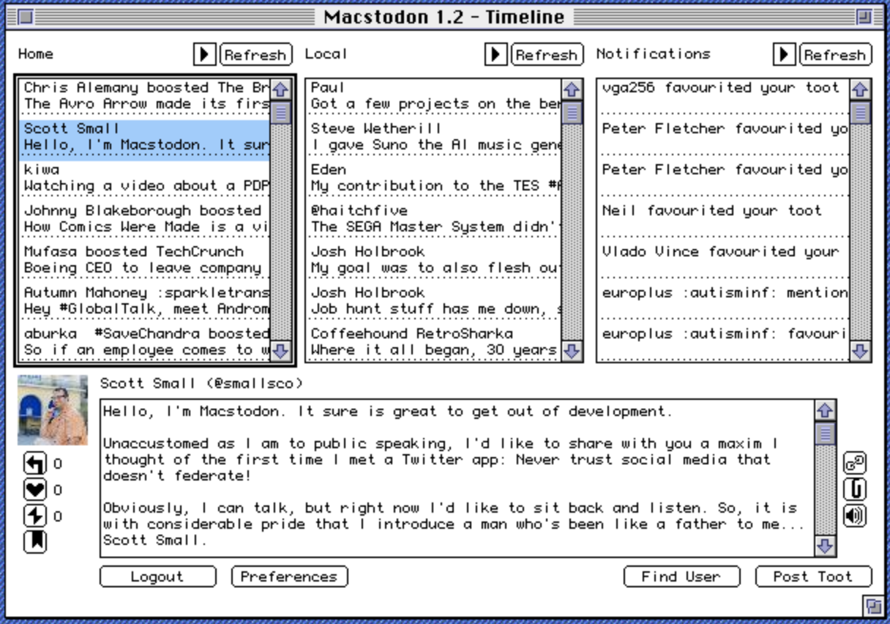The image size is (890, 624).
Task: Click the Notifications scrollbar thumb
Action: 860,112
